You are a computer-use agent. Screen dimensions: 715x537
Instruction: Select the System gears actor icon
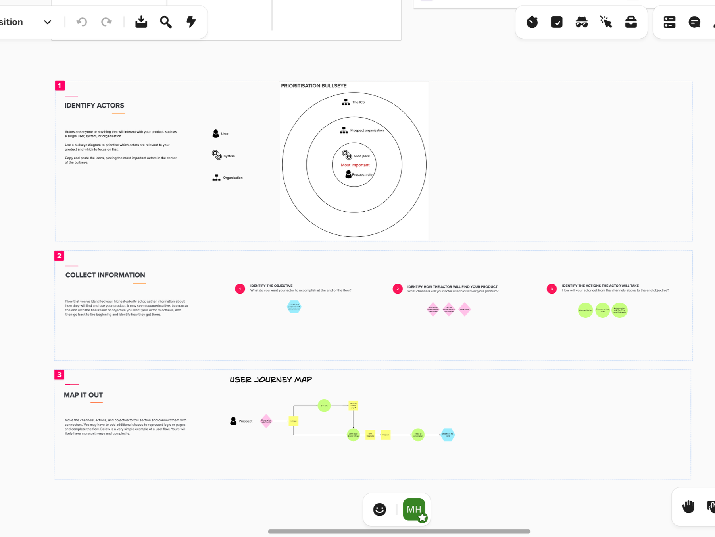click(217, 155)
